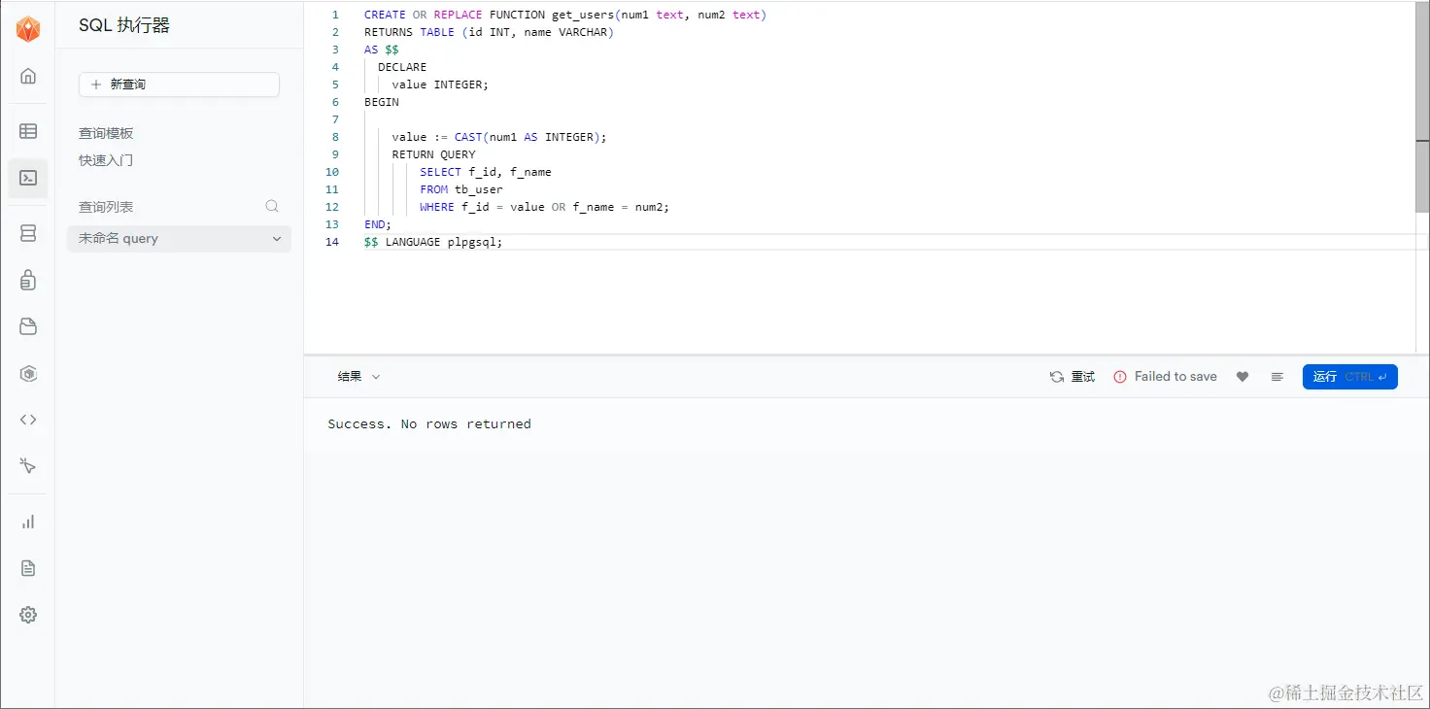The width and height of the screenshot is (1430, 709).
Task: Click the search icon beside 查询列表
Action: click(272, 206)
